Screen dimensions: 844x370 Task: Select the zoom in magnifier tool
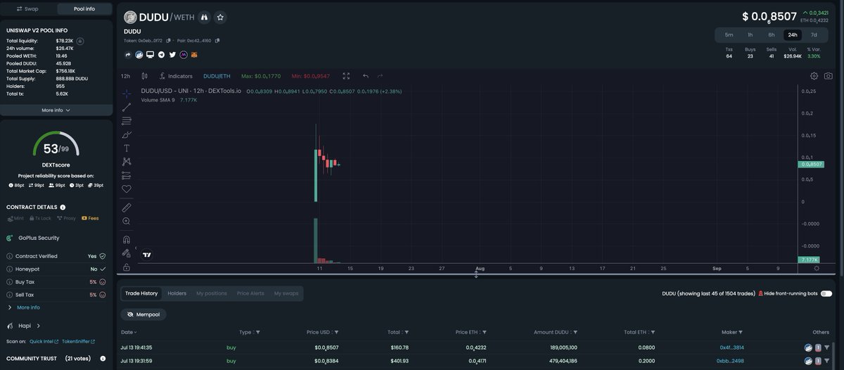[x=127, y=221]
